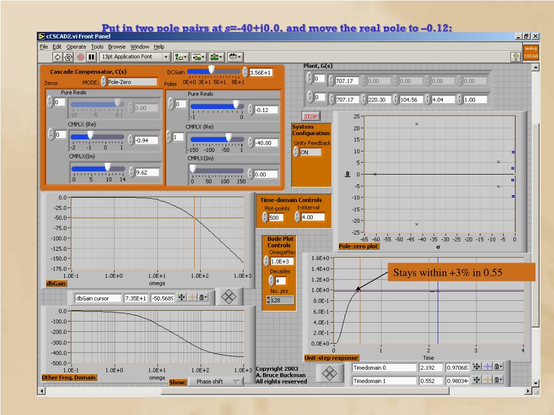Click the red Abort Execution button
554x415 pixels.
pos(81,57)
